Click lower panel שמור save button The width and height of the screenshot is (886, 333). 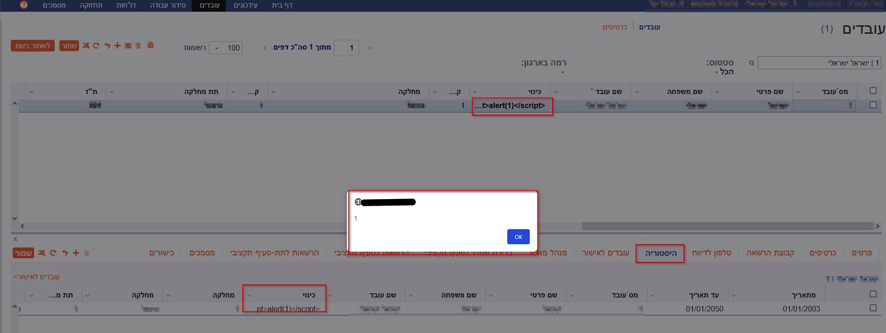(23, 253)
